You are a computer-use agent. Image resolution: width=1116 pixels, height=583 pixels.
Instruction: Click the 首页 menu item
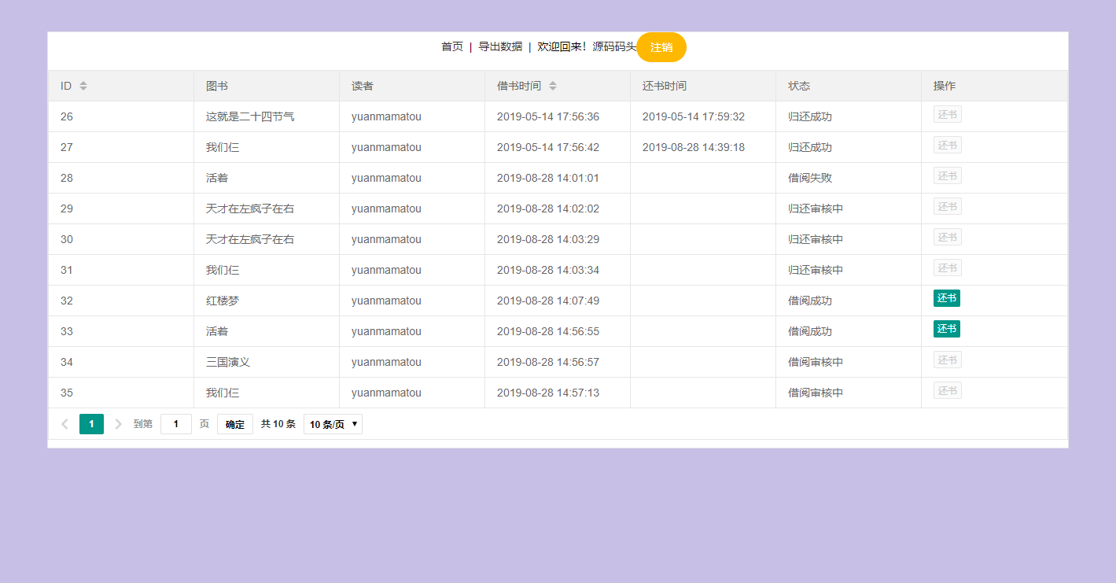click(x=451, y=46)
